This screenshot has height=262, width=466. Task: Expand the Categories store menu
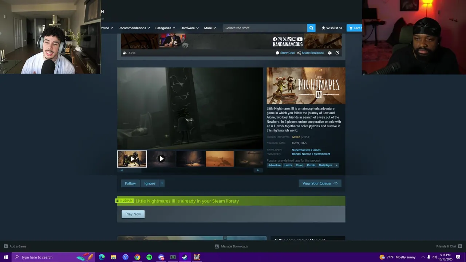click(x=165, y=28)
